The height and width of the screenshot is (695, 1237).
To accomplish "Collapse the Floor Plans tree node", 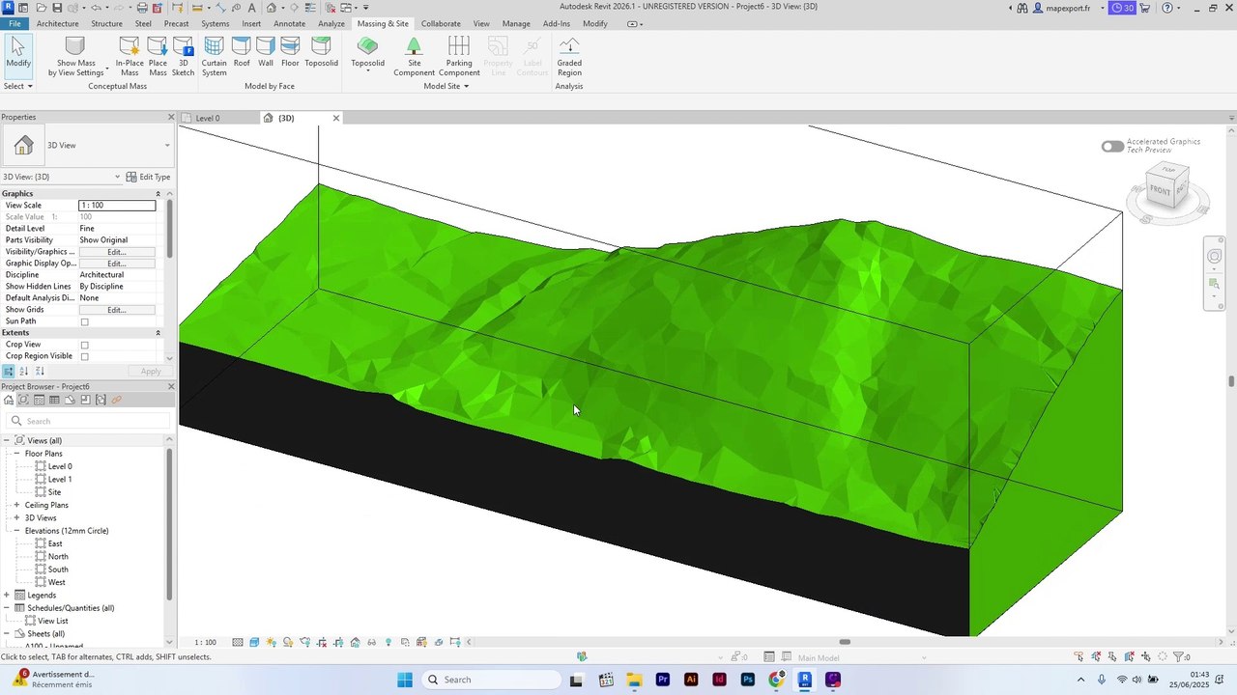I will (16, 454).
